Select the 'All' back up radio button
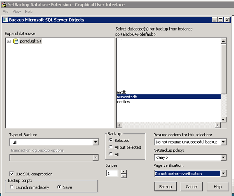The image size is (234, 196). (111, 154)
